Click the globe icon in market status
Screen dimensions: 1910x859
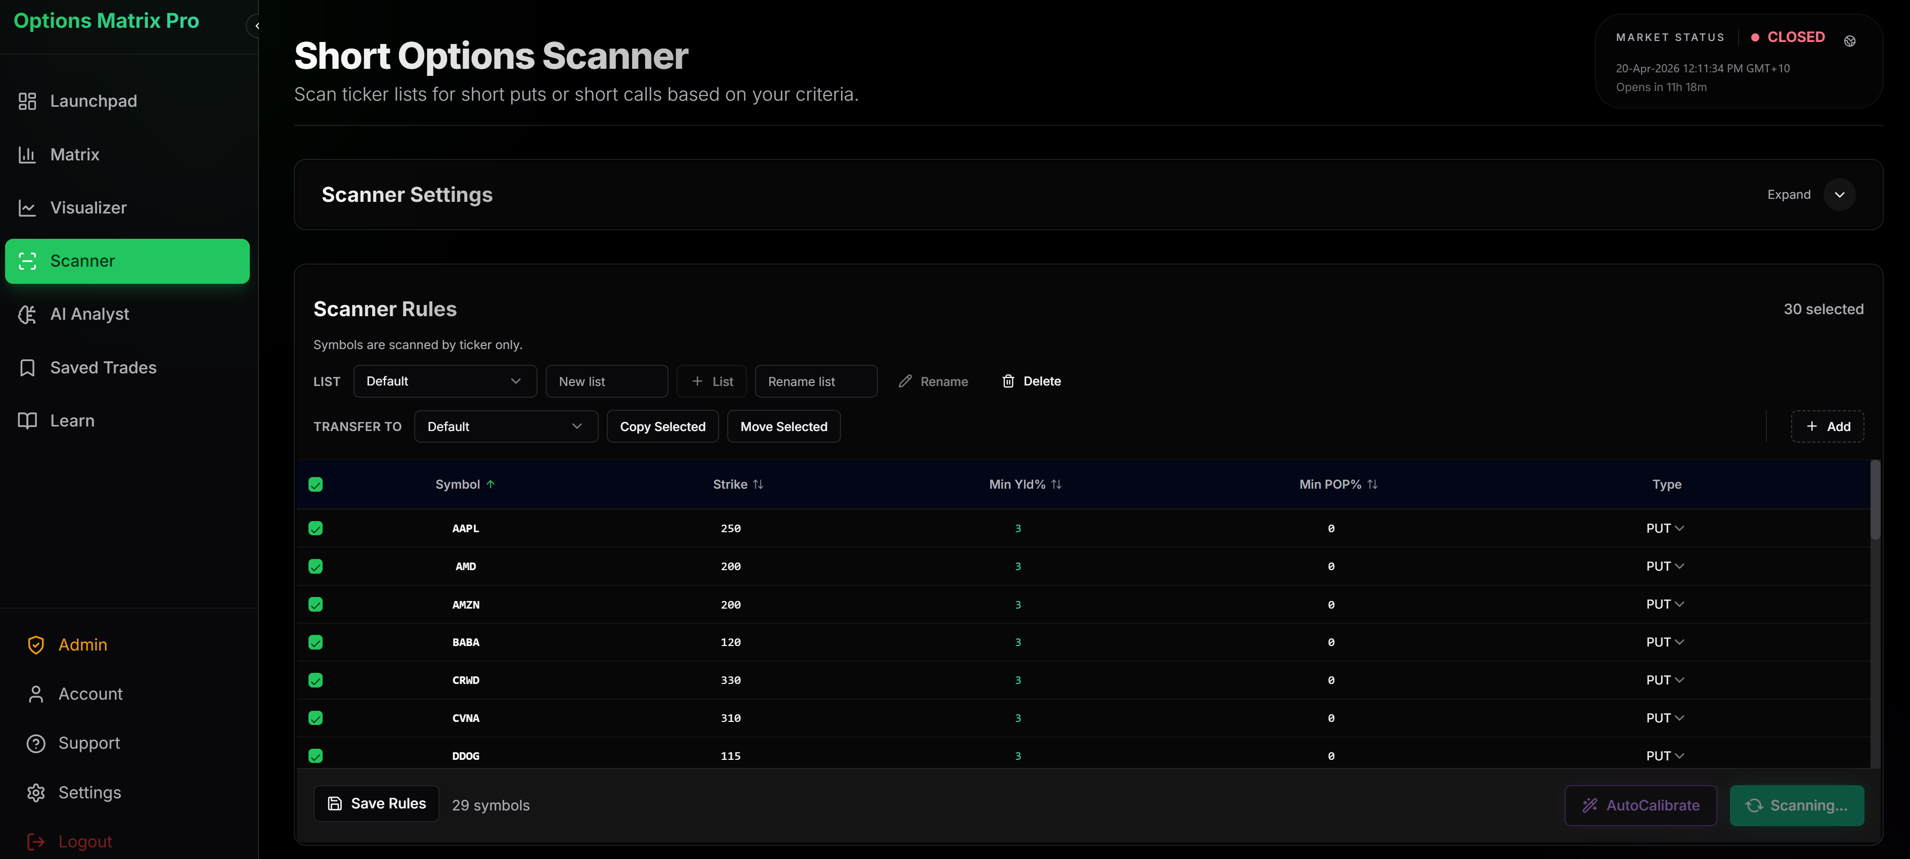click(1849, 41)
